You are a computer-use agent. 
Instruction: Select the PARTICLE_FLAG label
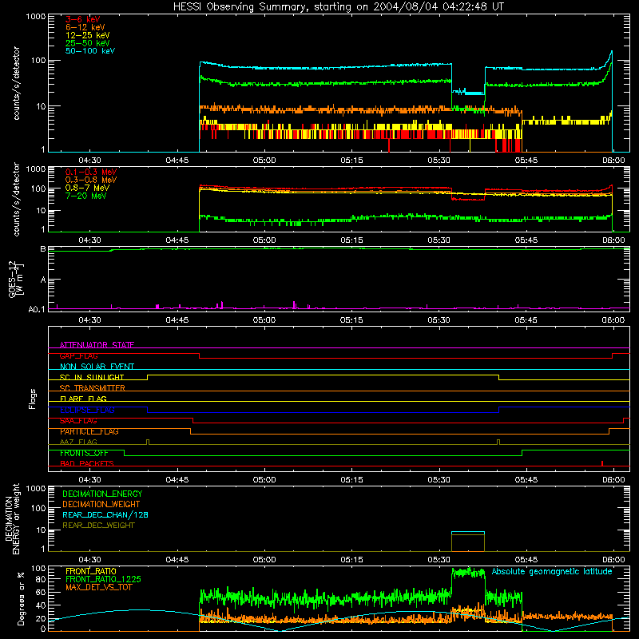[89, 431]
